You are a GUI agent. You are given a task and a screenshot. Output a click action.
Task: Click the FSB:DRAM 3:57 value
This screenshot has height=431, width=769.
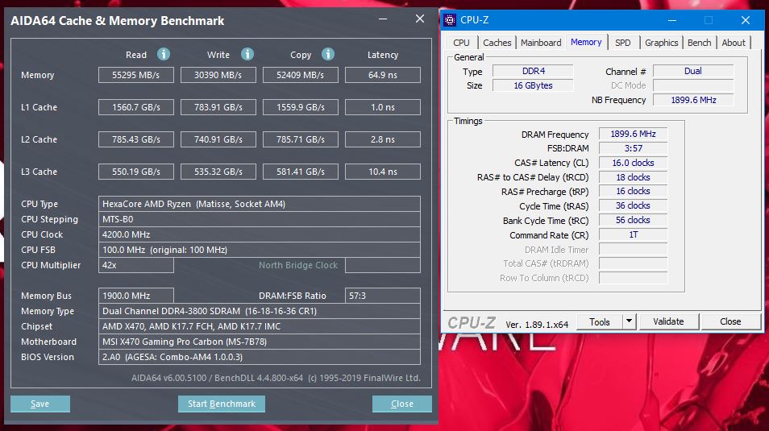click(633, 148)
